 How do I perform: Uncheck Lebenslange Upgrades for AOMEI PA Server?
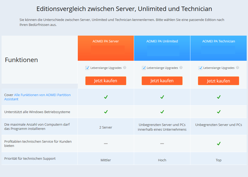[87, 68]
